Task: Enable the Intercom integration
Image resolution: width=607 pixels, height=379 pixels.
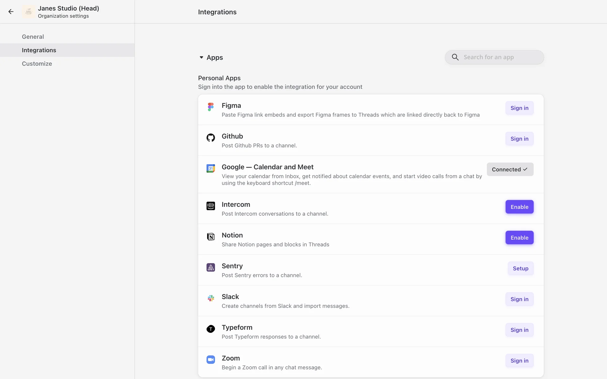Action: pyautogui.click(x=519, y=207)
